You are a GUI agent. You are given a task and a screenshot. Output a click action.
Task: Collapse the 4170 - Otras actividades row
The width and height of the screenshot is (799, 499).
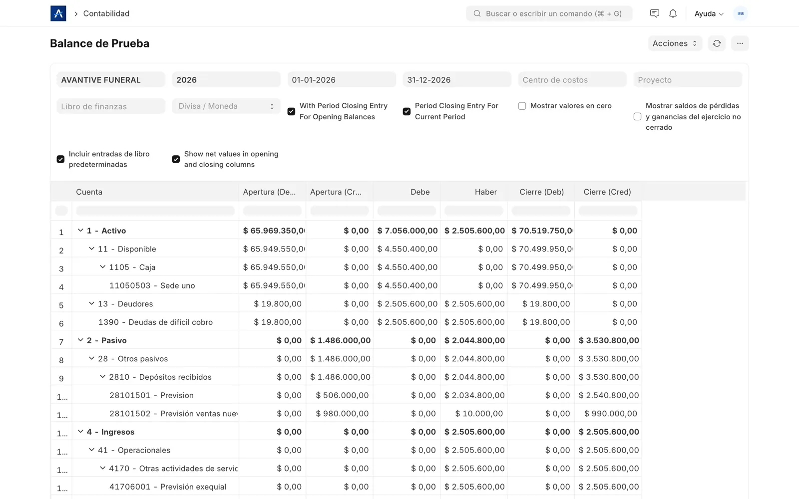(x=102, y=468)
